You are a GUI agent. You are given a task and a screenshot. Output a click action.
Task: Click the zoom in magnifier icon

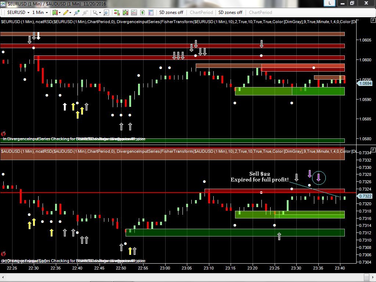(x=77, y=12)
